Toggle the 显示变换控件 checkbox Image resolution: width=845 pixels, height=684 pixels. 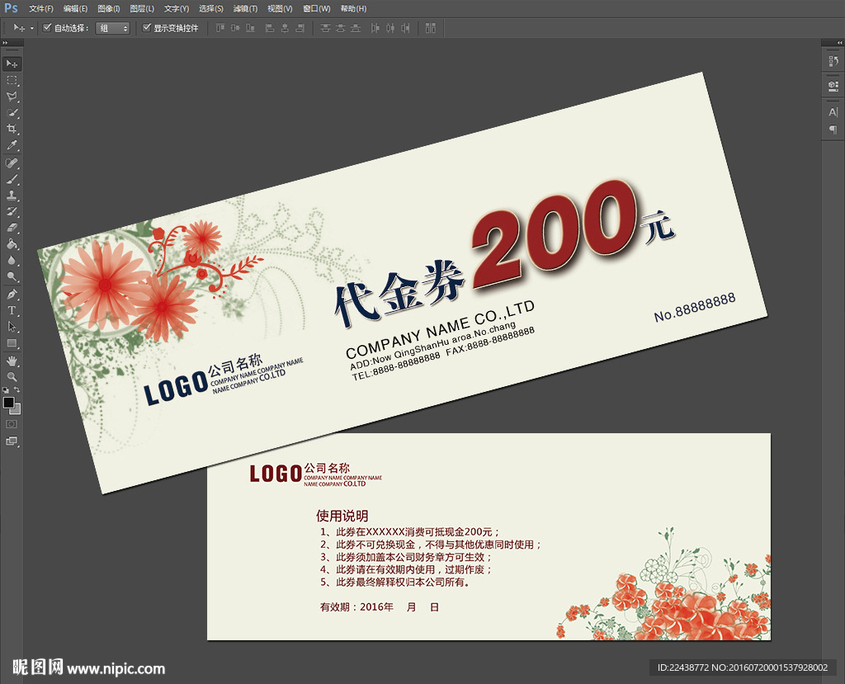[146, 27]
